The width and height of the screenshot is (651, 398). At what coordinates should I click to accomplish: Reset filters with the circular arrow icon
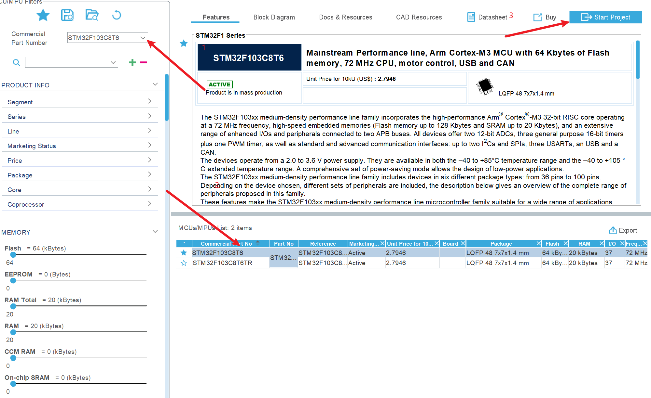[116, 15]
